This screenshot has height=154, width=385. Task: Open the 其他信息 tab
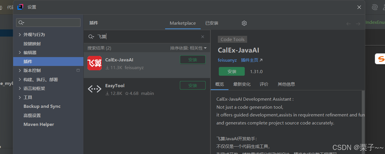(x=286, y=84)
